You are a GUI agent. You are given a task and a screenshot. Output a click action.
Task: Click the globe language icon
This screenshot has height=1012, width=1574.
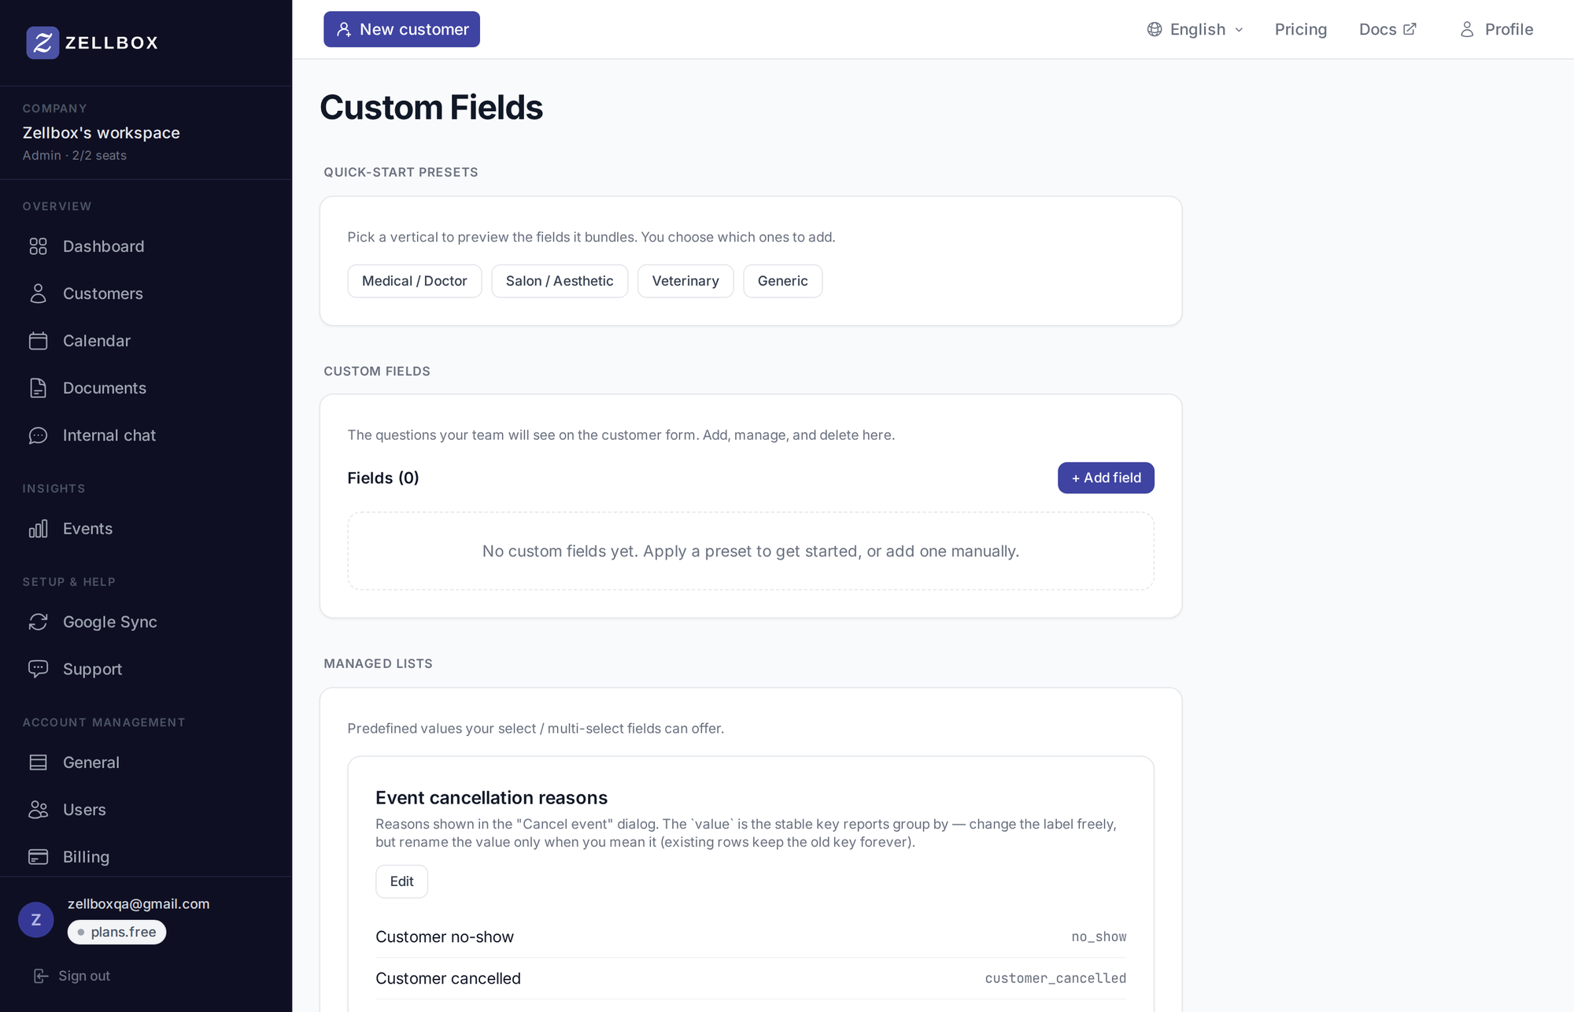click(x=1155, y=29)
